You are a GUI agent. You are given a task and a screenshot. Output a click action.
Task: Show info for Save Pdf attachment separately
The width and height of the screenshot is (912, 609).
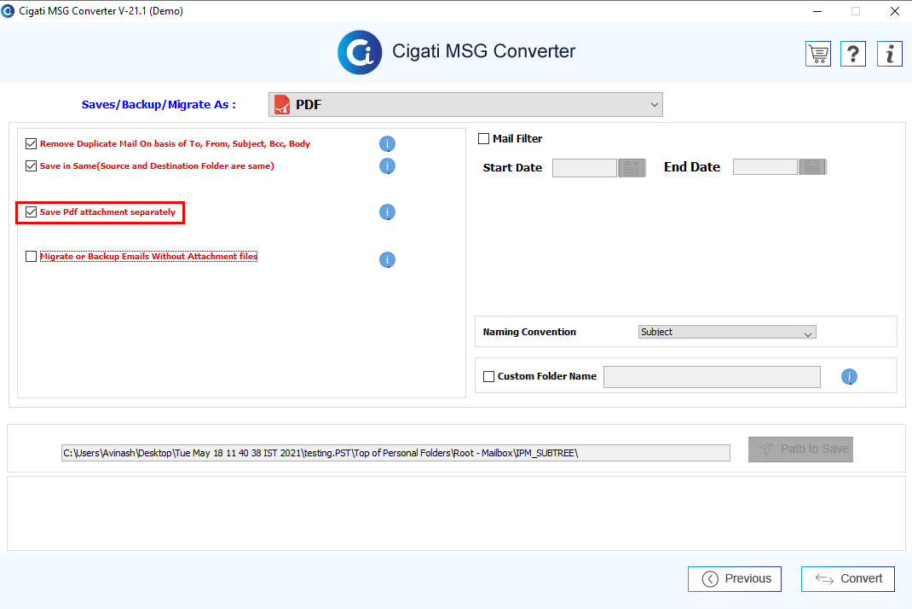(x=387, y=212)
